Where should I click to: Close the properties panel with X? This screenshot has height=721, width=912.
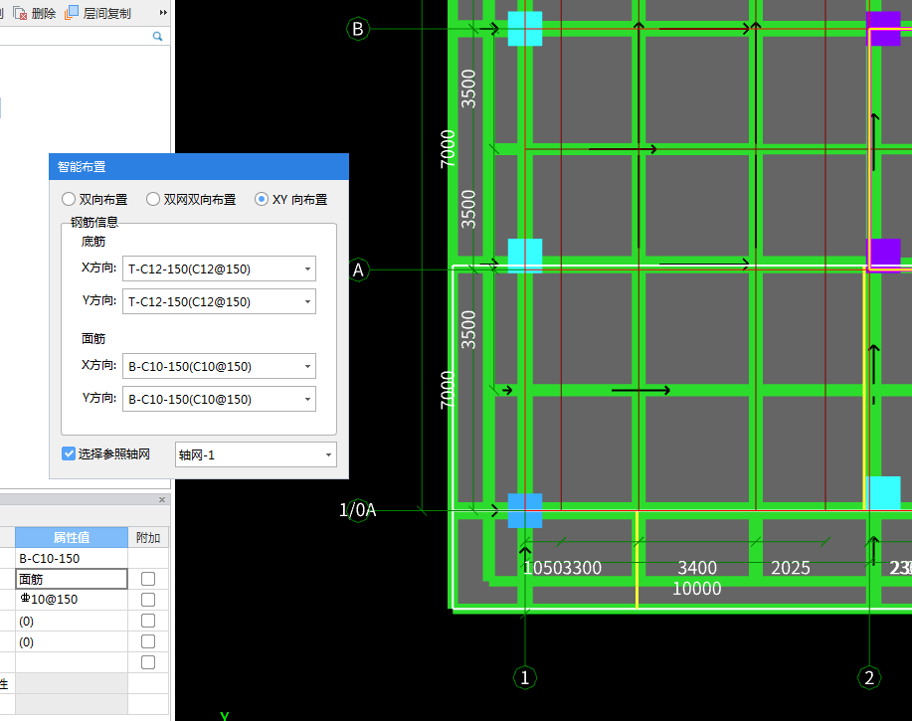tap(162, 499)
